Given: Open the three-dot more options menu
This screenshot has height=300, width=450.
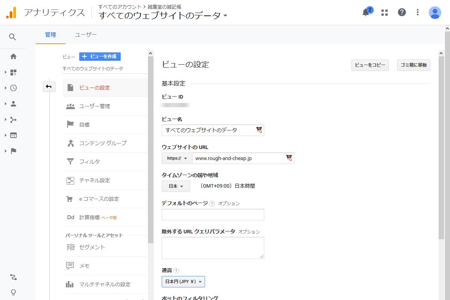Looking at the screenshot, I should click(x=418, y=13).
